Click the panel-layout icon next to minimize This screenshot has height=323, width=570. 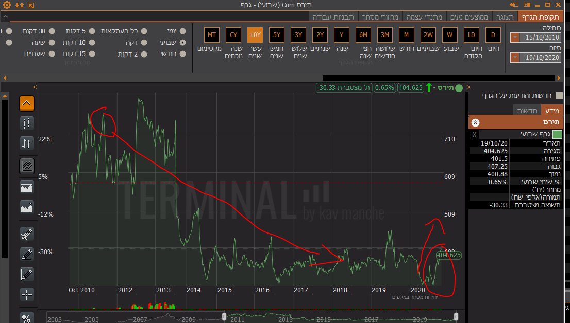click(x=527, y=5)
